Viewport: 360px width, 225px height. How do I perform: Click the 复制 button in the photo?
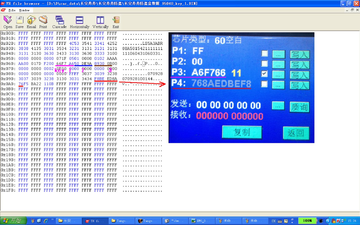click(x=242, y=132)
